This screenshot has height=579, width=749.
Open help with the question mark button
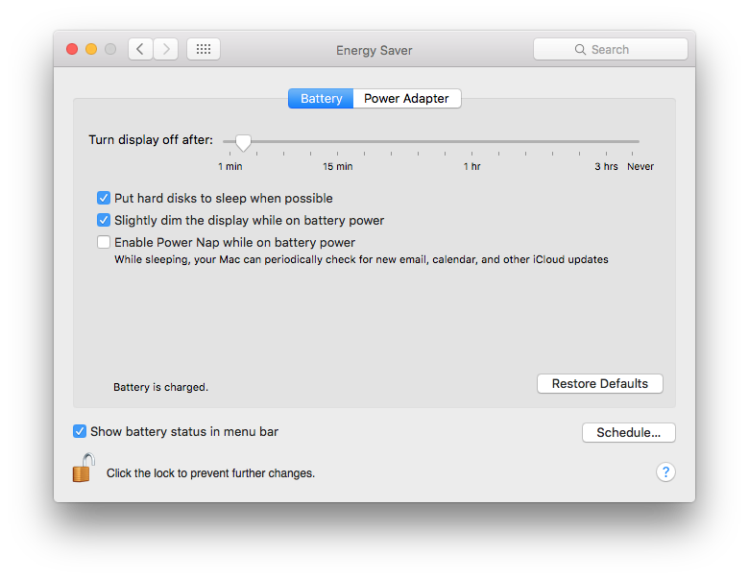(x=665, y=472)
